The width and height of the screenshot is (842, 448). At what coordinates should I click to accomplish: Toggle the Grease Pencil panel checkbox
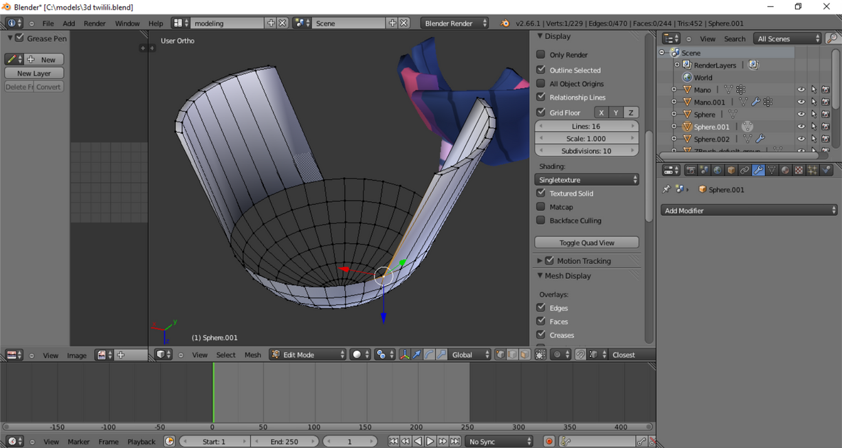(x=19, y=38)
